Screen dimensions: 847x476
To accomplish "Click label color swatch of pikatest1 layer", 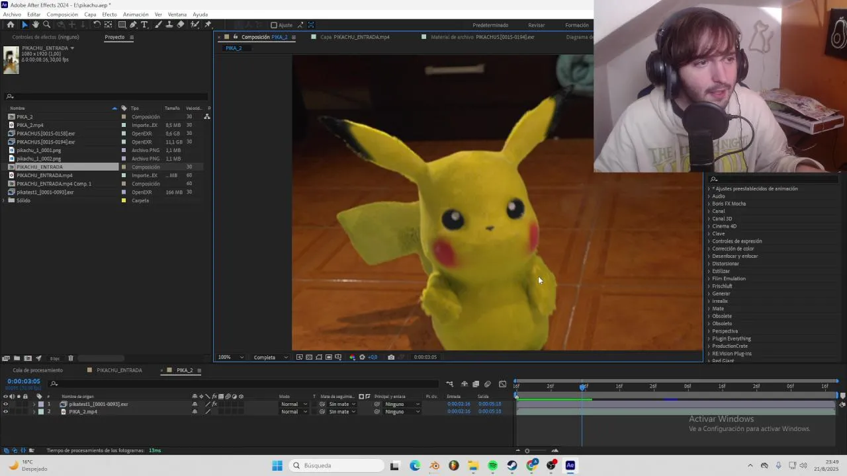I will pos(40,404).
